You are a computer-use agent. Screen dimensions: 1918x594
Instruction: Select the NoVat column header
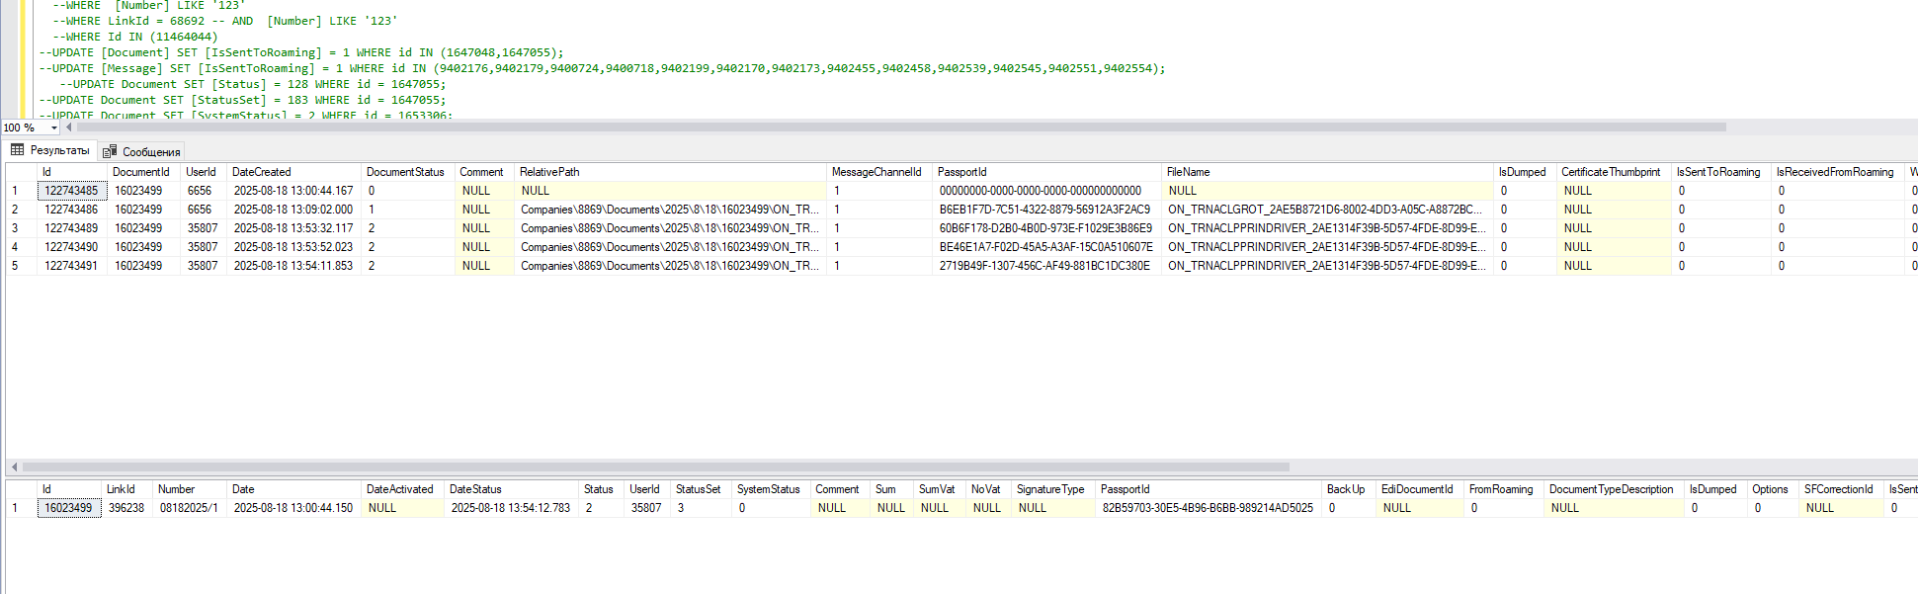[988, 489]
